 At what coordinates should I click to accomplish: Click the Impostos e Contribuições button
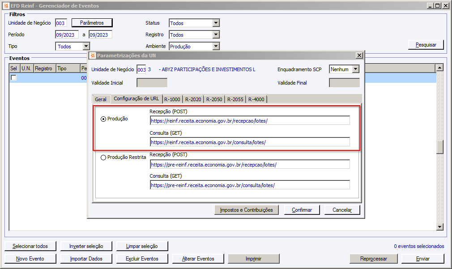[247, 210]
